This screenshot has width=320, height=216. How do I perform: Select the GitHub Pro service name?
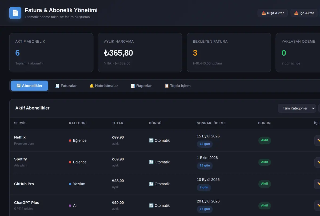point(24,184)
